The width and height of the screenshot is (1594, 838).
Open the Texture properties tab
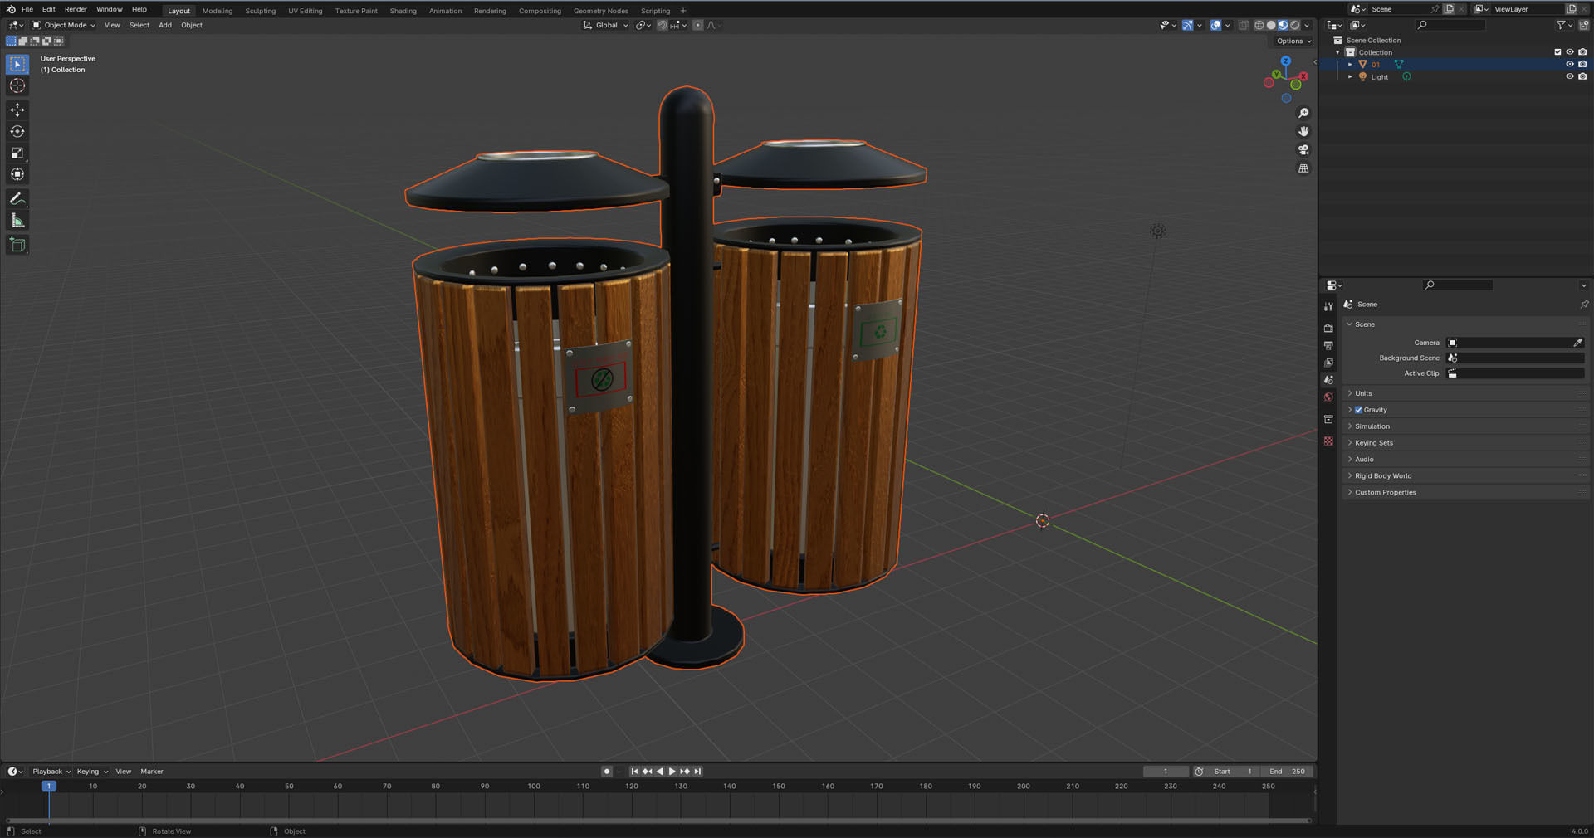(x=1328, y=441)
